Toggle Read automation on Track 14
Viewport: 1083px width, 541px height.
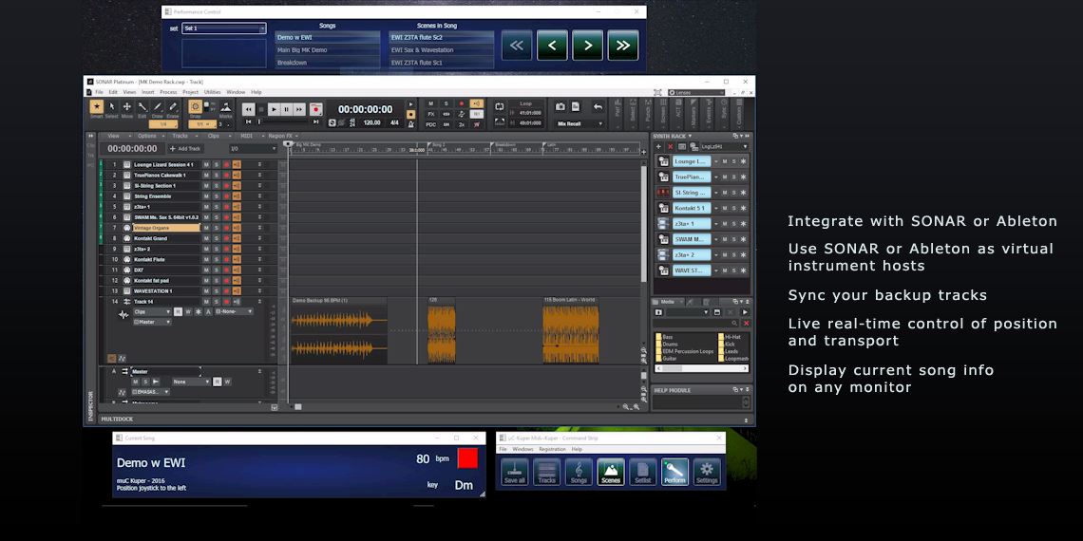178,312
